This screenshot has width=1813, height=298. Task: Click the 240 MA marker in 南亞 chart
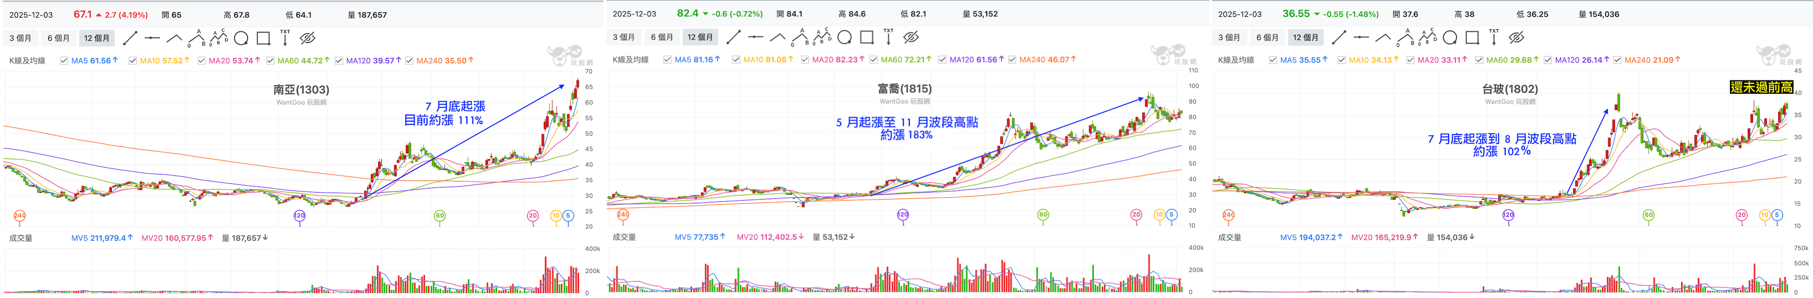point(19,215)
